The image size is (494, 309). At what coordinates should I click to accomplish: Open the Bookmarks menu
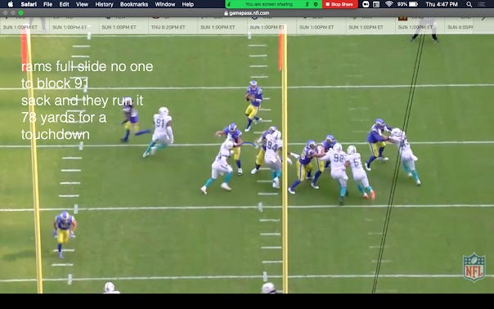134,4
